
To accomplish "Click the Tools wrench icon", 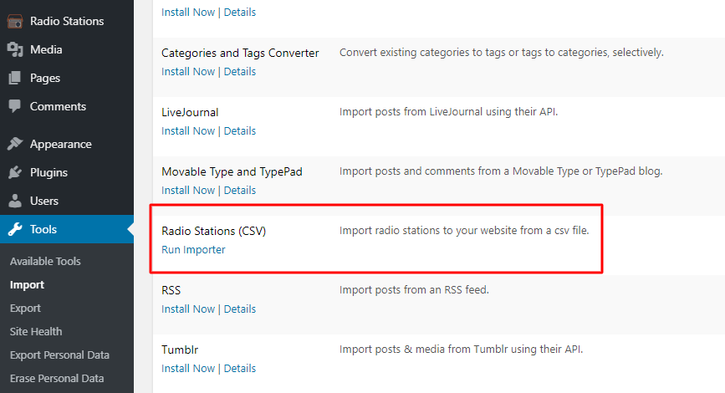I will 15,229.
